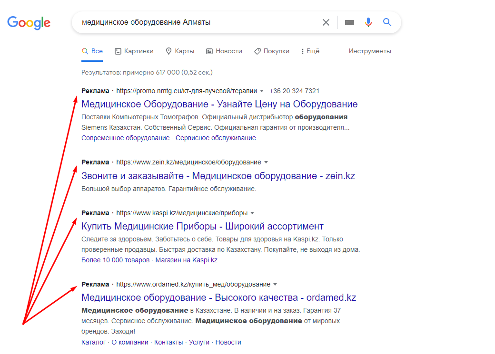
Task: Open the Каталог sitelink under ordamed.kz
Action: coord(93,342)
